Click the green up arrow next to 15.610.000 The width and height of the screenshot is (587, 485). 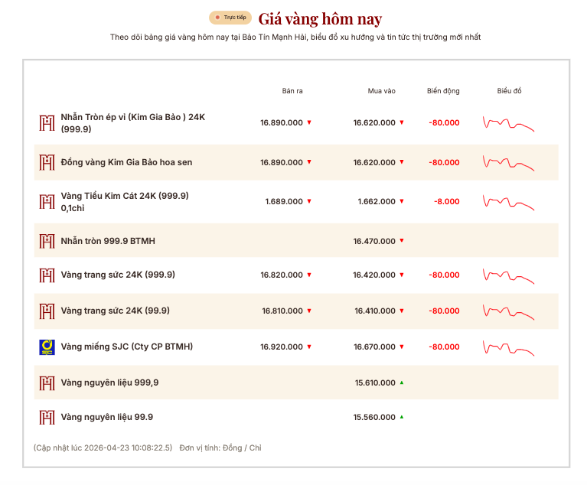point(402,382)
